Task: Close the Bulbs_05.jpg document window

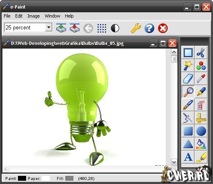Action: pyautogui.click(x=172, y=43)
